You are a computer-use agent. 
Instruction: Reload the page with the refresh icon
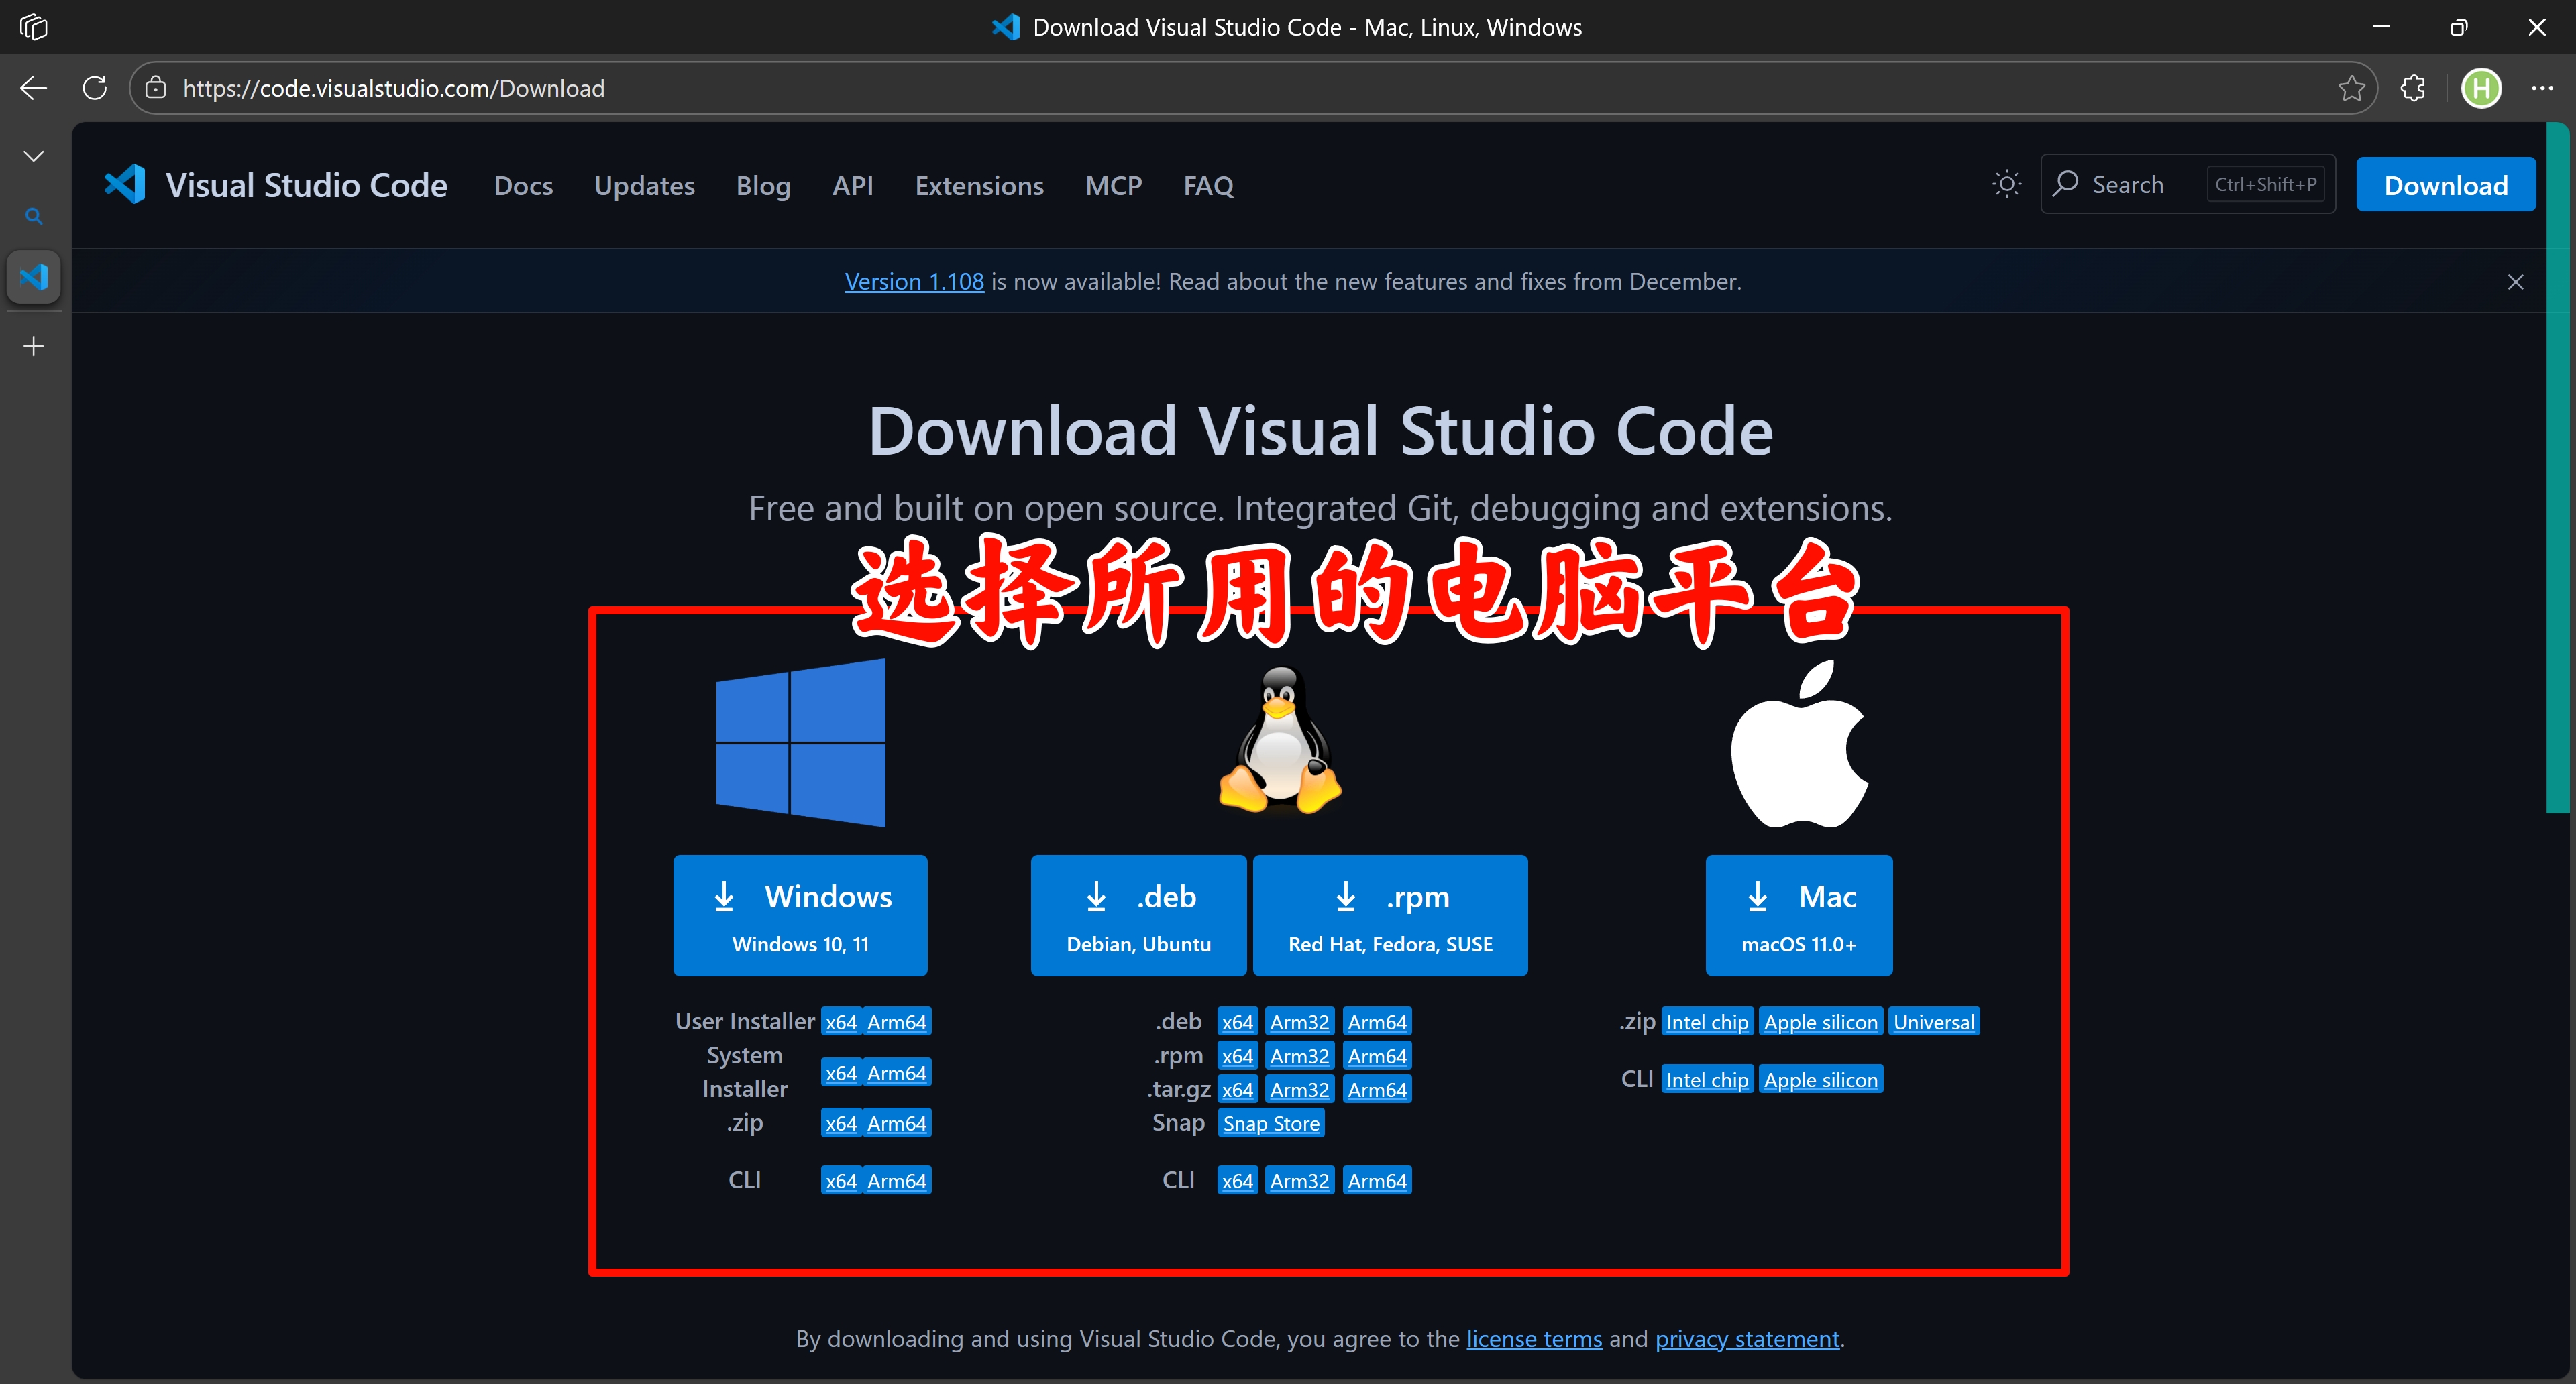tap(95, 87)
